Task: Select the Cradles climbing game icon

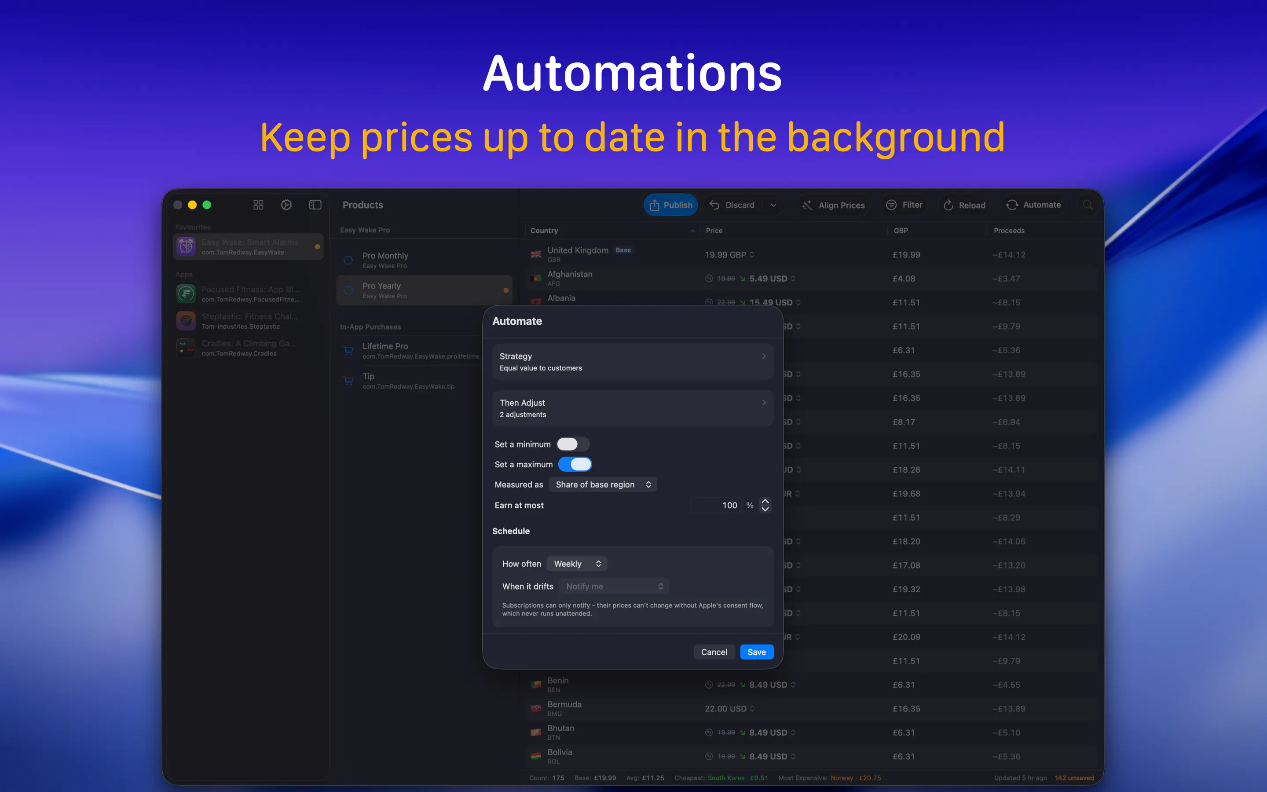Action: tap(186, 347)
